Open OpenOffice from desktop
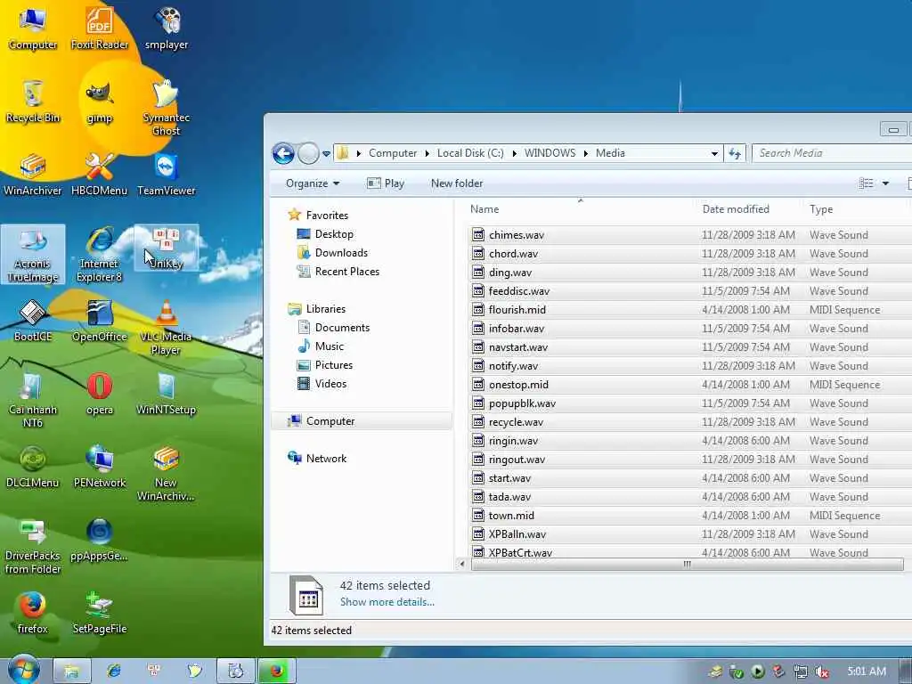 [x=100, y=321]
